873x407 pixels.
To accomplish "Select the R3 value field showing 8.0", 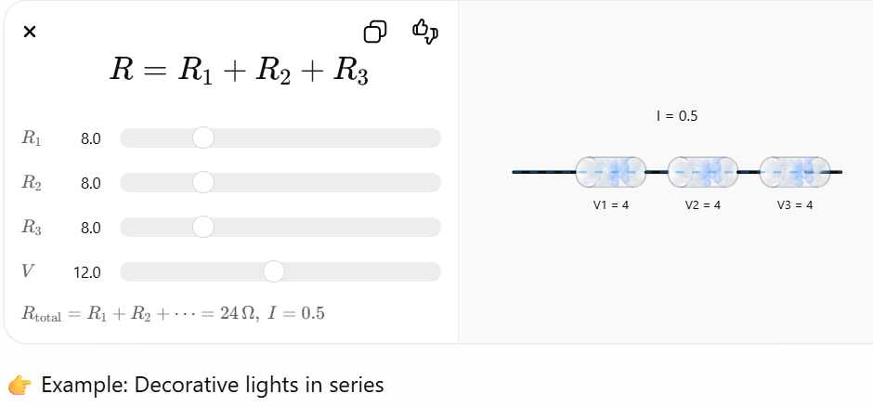I will [x=90, y=229].
